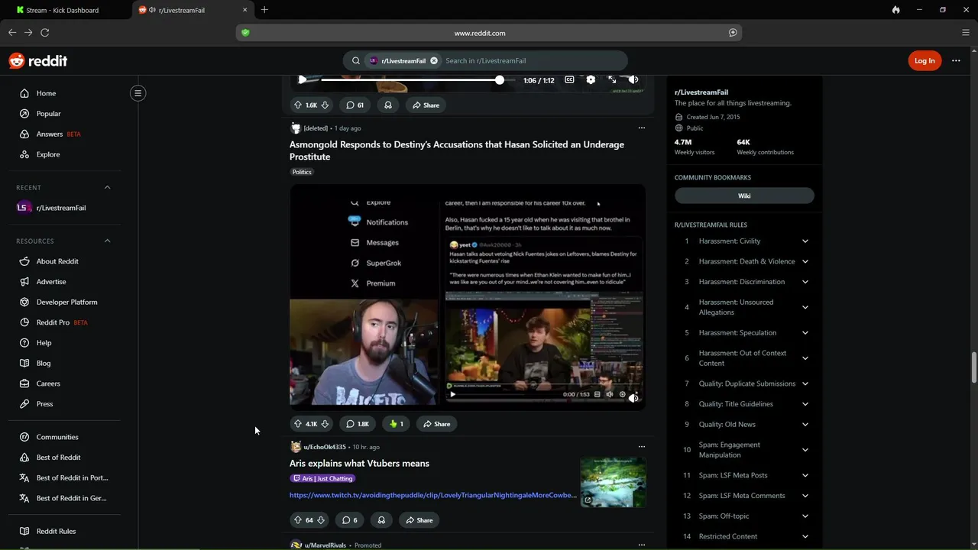Image resolution: width=978 pixels, height=550 pixels.
Task: Share the Asmongold post
Action: [437, 424]
